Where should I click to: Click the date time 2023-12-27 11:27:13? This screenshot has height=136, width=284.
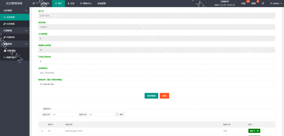click(x=225, y=5)
